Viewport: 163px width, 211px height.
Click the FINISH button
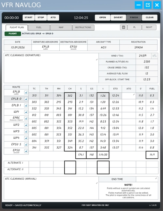[x=134, y=18]
